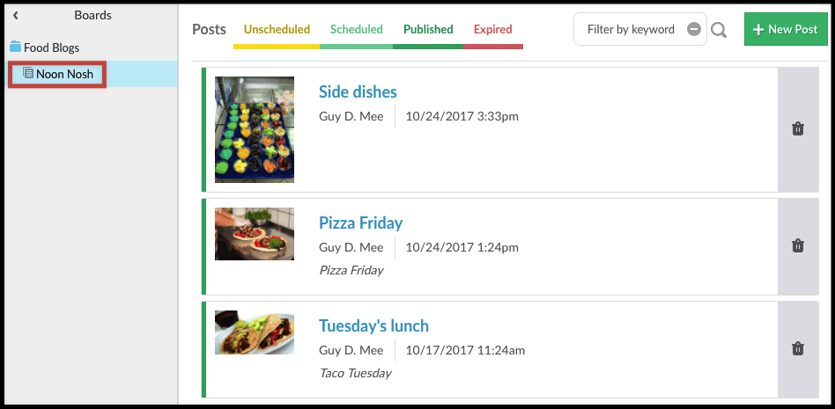The image size is (835, 409).
Task: Remove Tuesday's lunch via trash icon
Action: 798,349
